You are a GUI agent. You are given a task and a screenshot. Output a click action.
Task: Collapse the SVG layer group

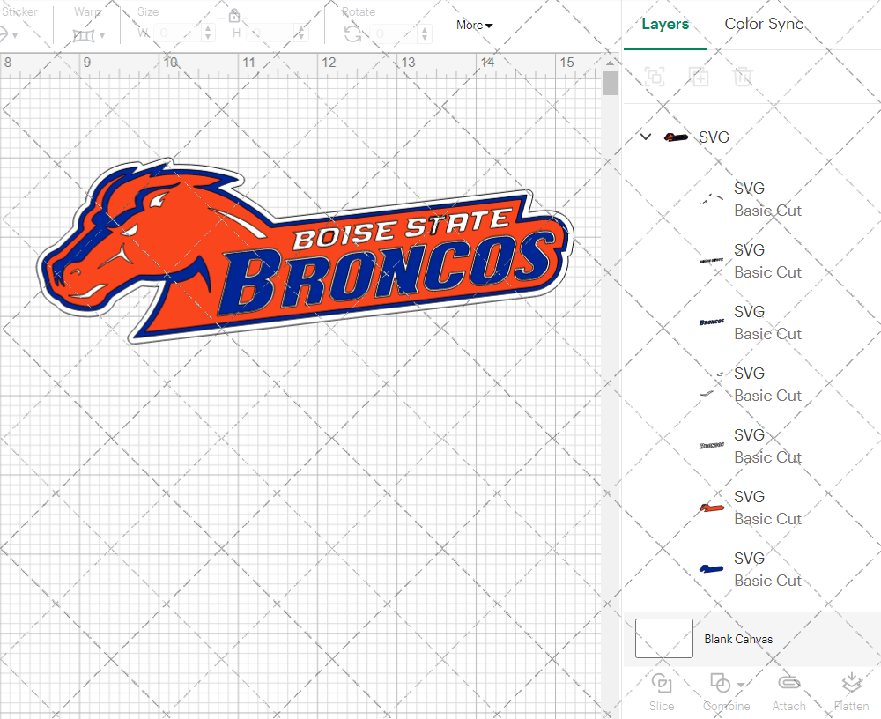point(646,137)
